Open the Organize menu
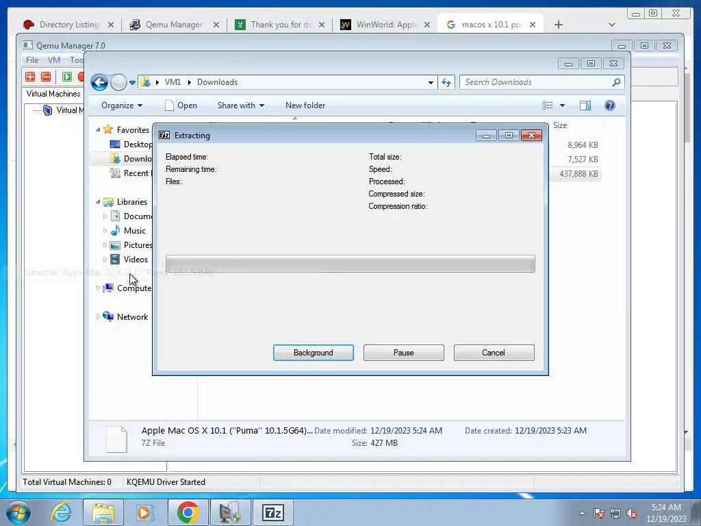 (x=122, y=105)
